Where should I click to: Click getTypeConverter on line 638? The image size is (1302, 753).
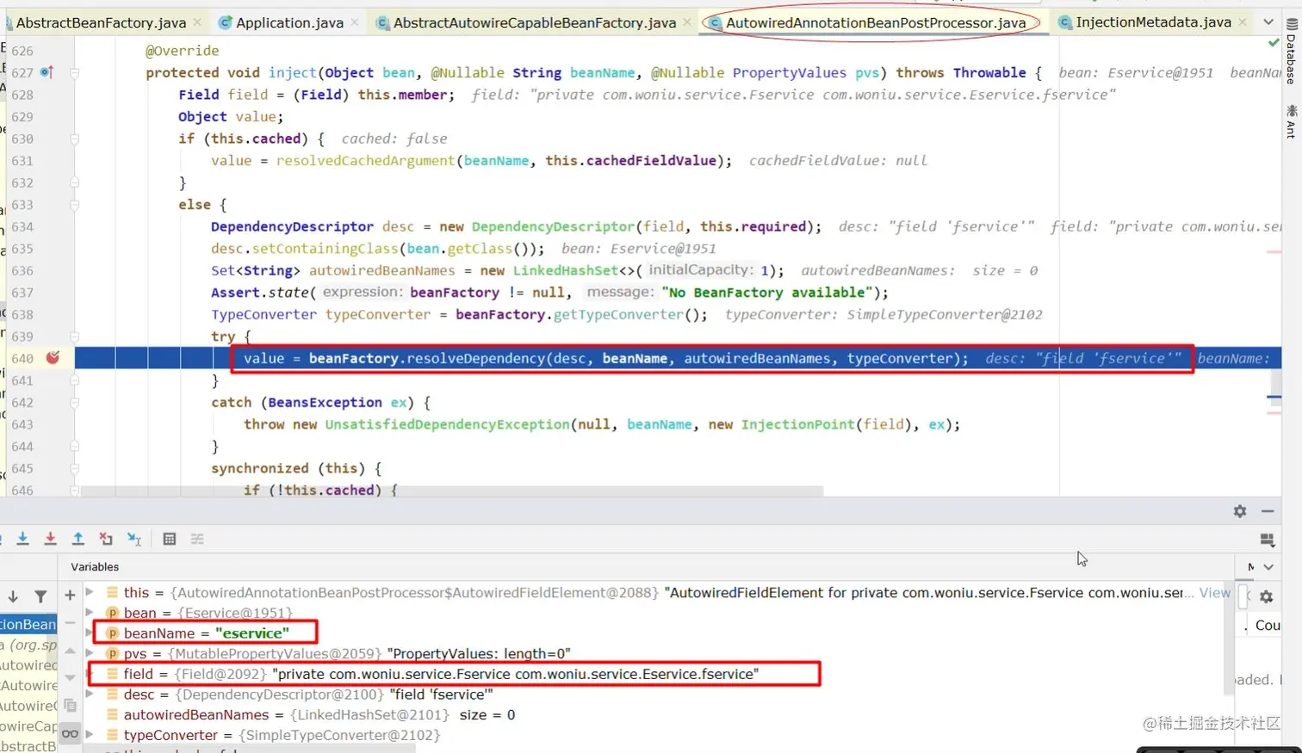point(618,314)
